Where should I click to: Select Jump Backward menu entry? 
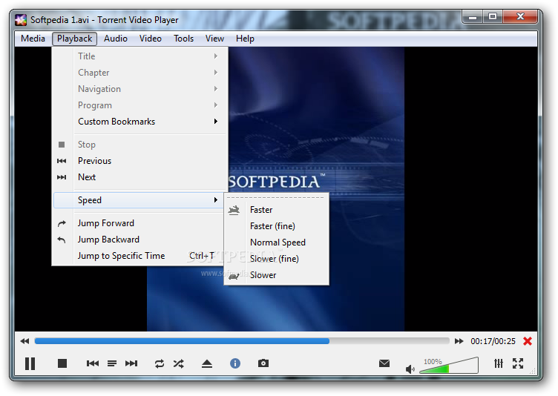point(140,240)
